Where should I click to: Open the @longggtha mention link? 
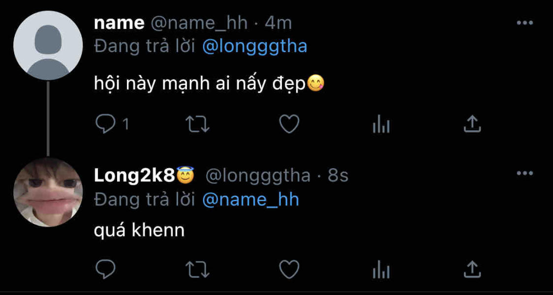pyautogui.click(x=254, y=46)
